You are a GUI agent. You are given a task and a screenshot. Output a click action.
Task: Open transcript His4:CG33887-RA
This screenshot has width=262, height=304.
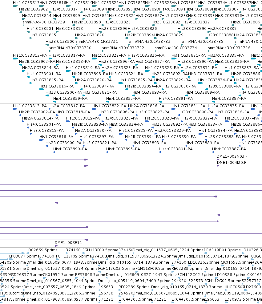[x=229, y=98]
